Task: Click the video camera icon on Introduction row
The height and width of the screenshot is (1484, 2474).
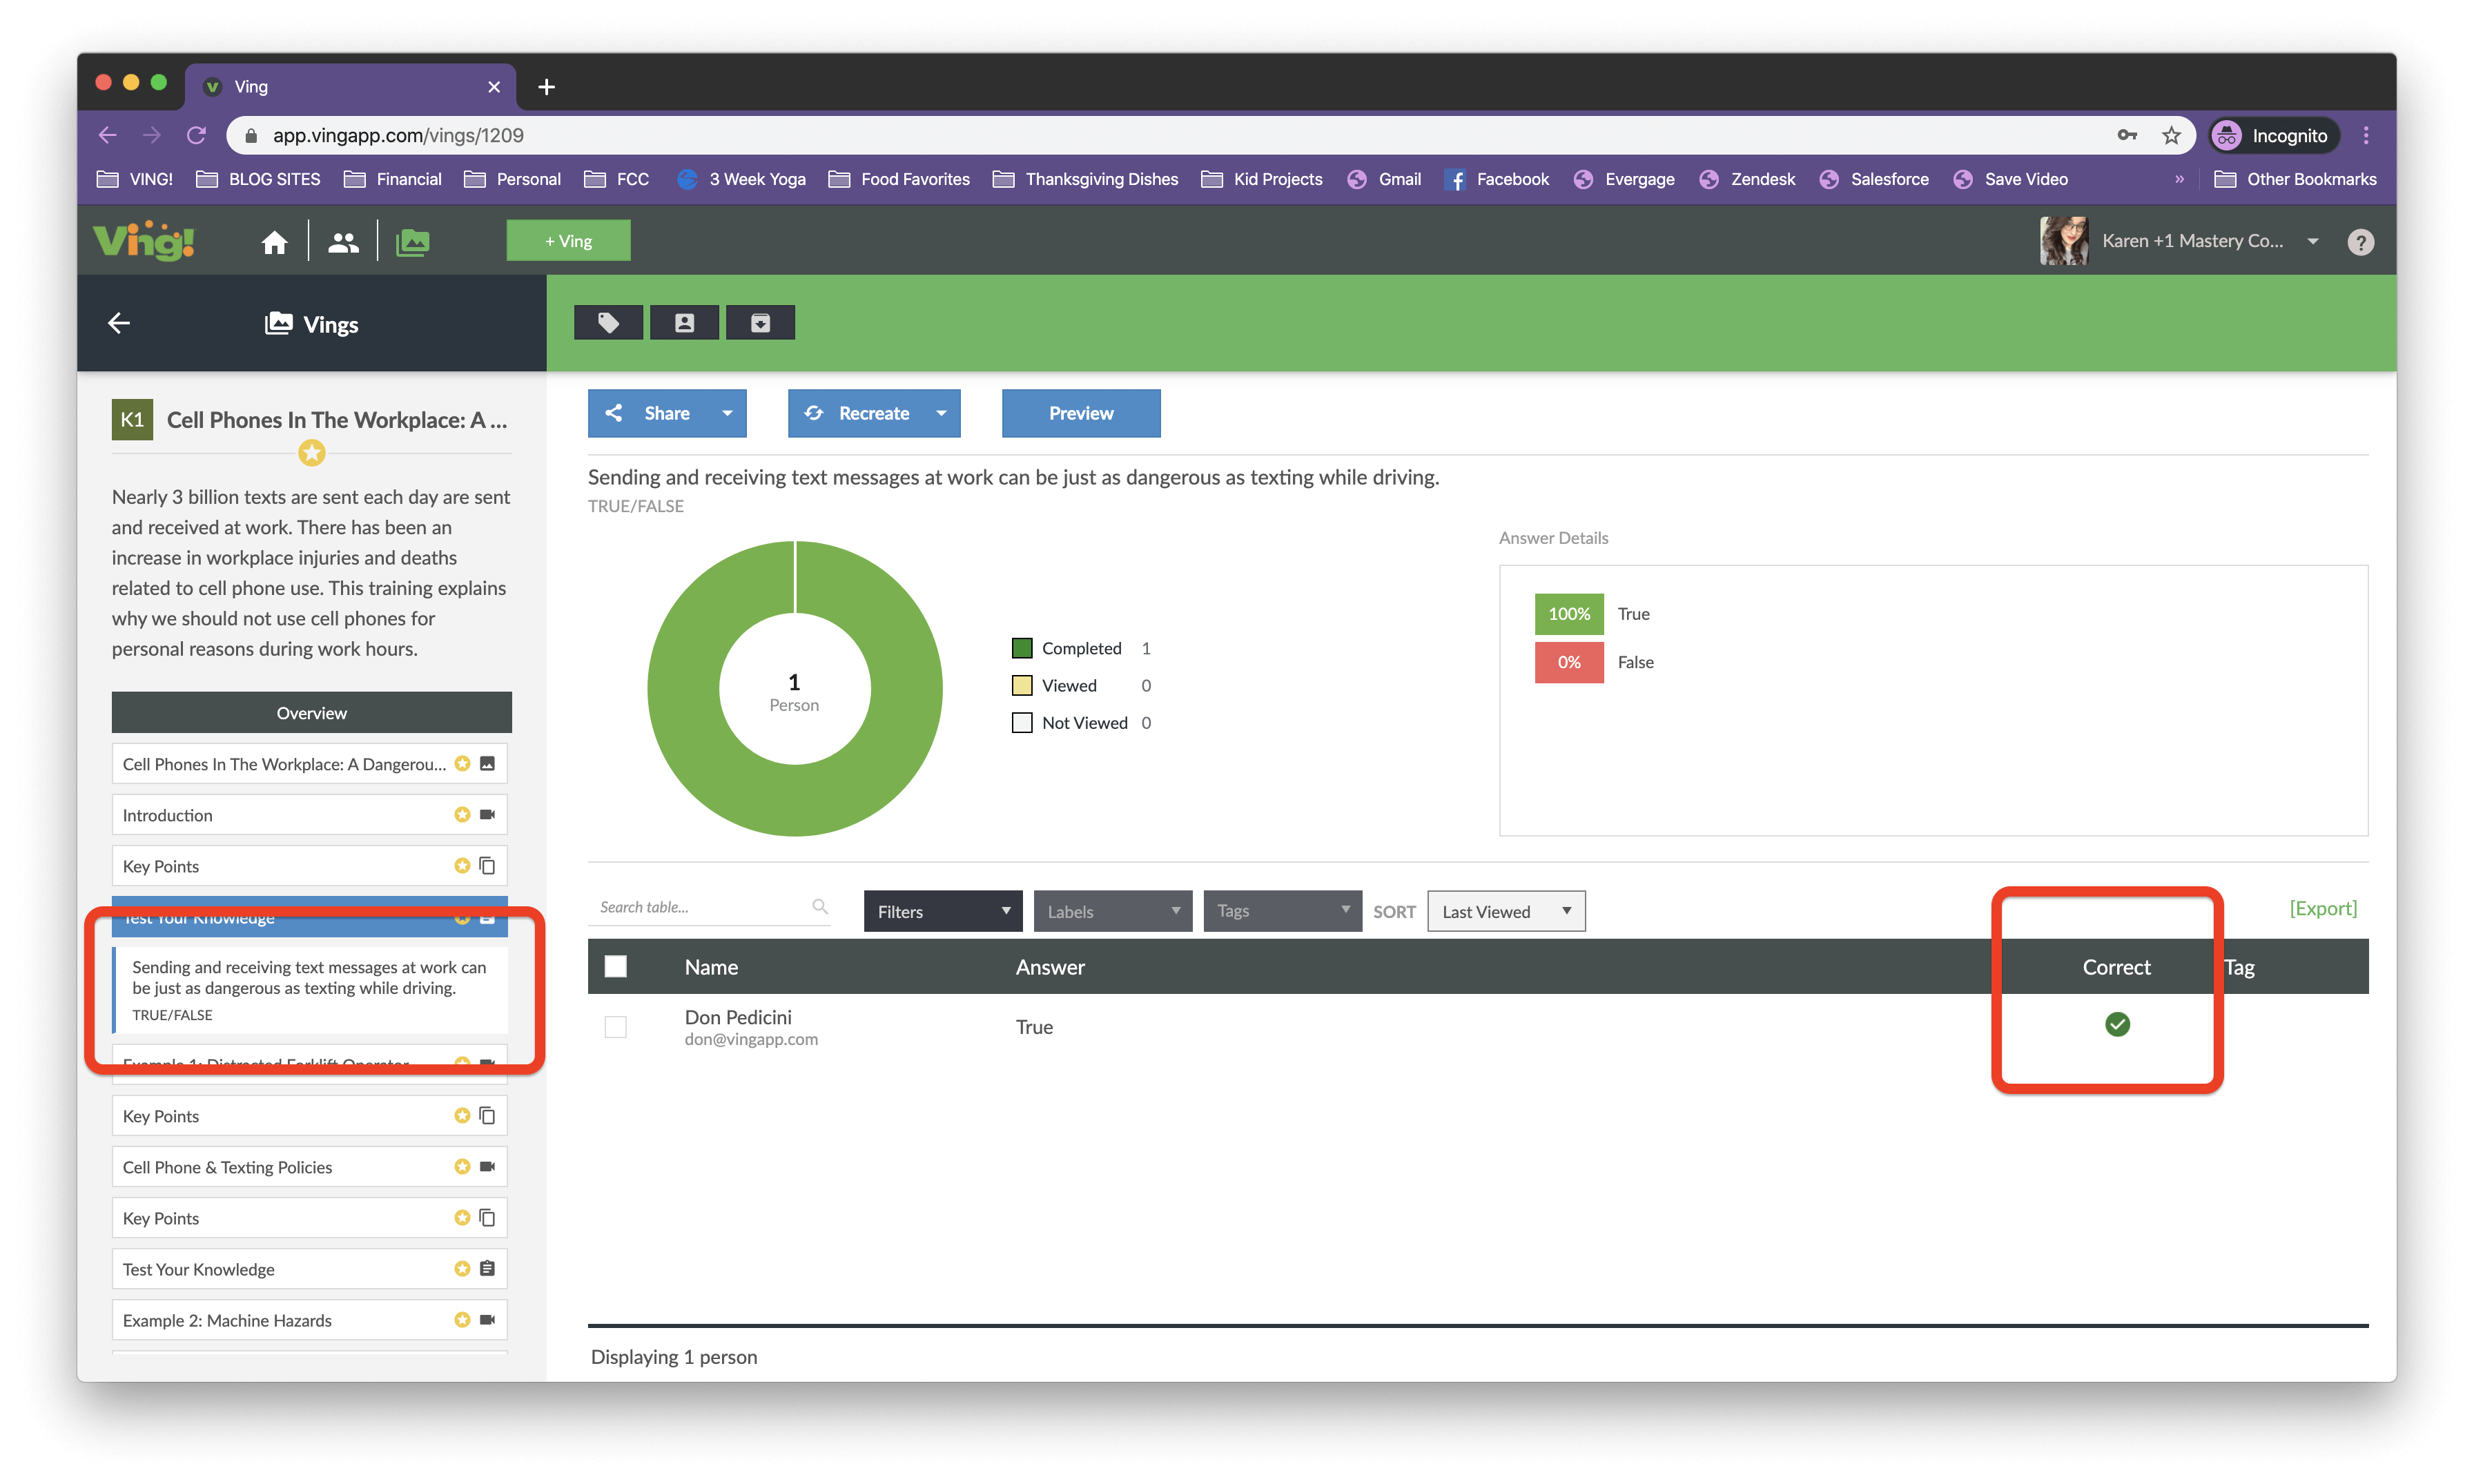Action: (x=487, y=814)
